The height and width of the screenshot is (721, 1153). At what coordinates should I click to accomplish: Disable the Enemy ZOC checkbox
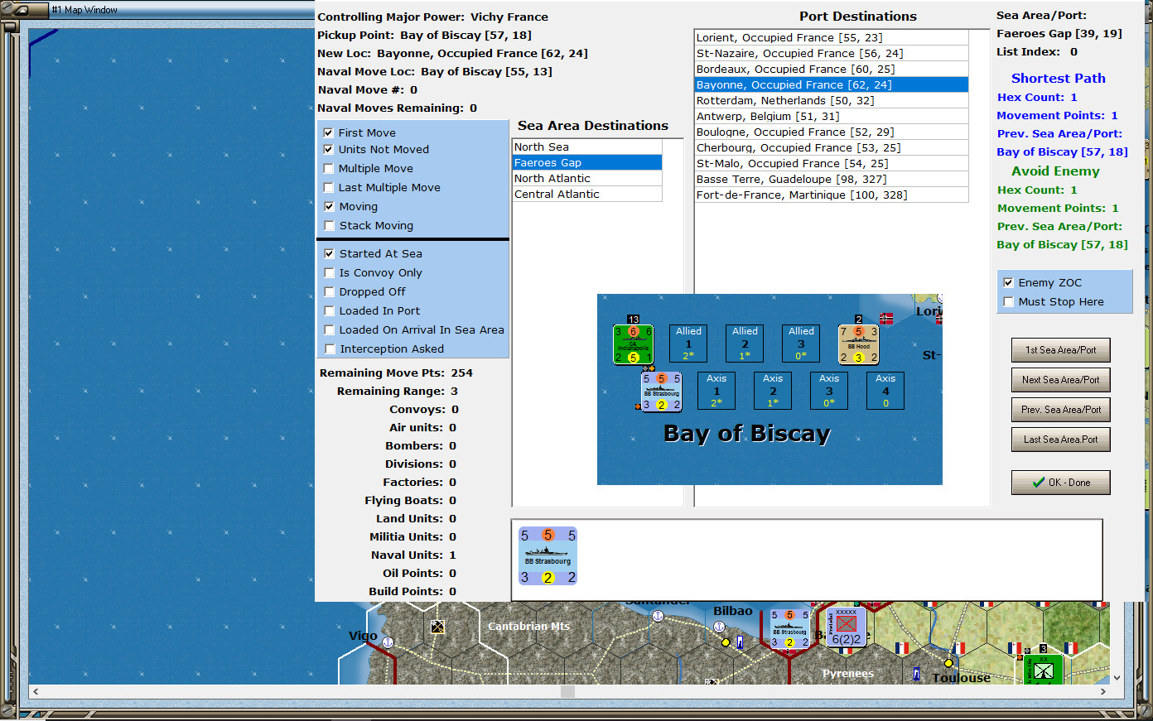pyautogui.click(x=1008, y=282)
